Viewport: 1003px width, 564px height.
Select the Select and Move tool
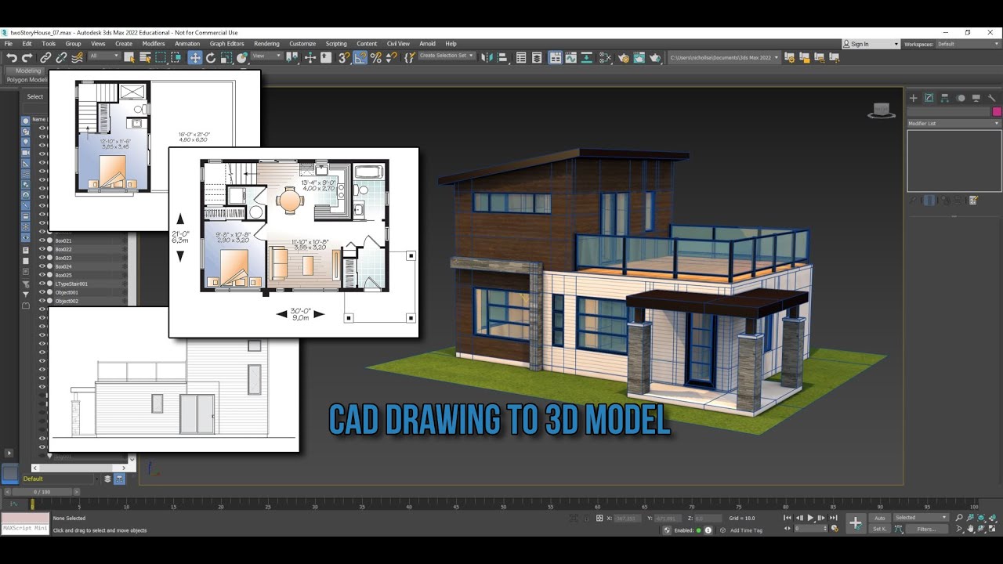click(x=195, y=57)
